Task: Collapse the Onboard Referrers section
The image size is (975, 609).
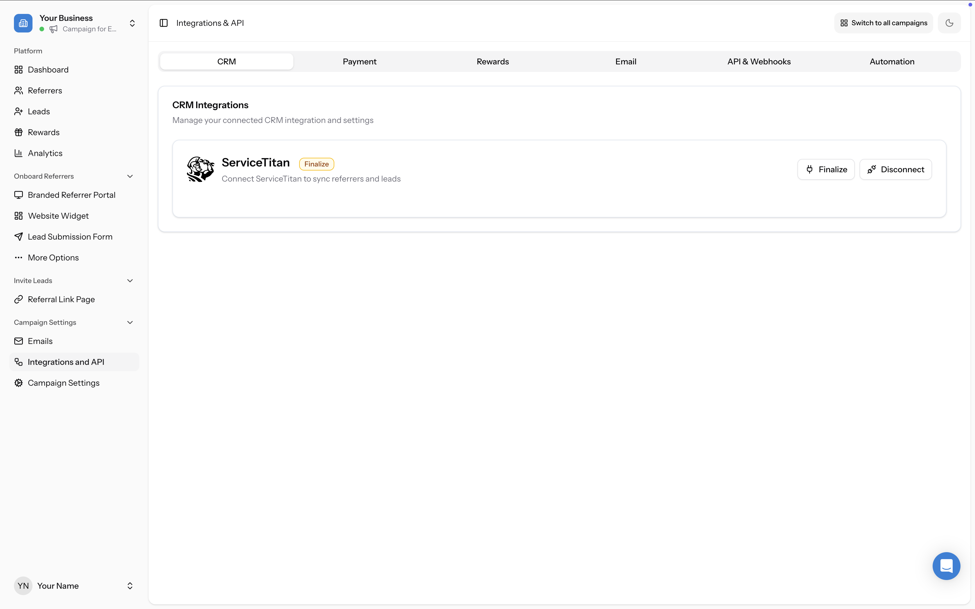Action: click(x=130, y=176)
